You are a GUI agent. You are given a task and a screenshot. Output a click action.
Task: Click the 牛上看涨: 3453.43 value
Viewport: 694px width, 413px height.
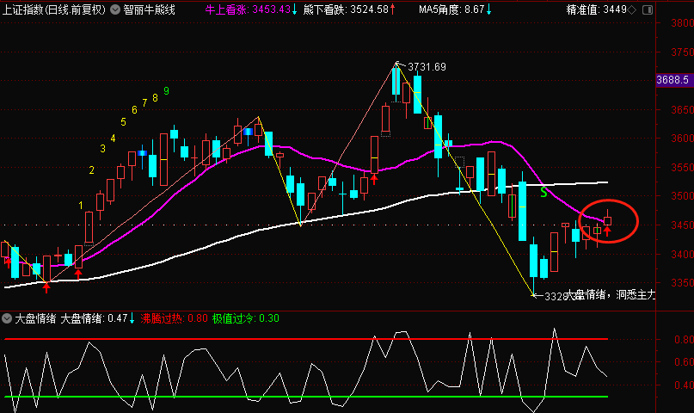click(x=248, y=9)
